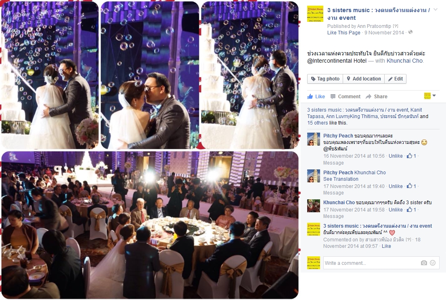Click the 3 sisters music page logo at the top
Screen dimensions: 446x300
coord(315,14)
